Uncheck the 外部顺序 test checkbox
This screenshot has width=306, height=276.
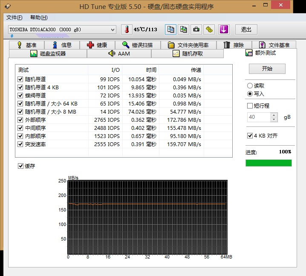pos(20,120)
